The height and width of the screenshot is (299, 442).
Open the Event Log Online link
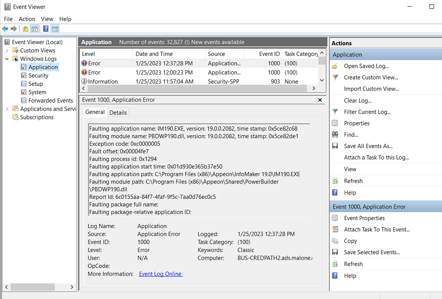160,274
